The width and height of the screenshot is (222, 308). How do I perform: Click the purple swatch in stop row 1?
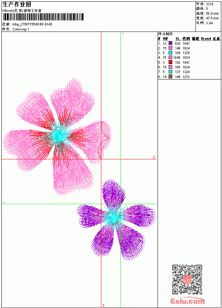coord(170,43)
